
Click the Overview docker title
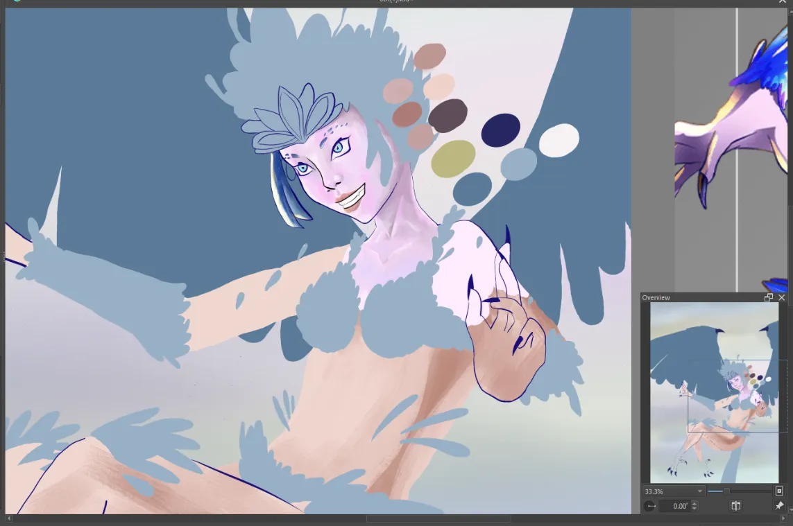coord(656,297)
